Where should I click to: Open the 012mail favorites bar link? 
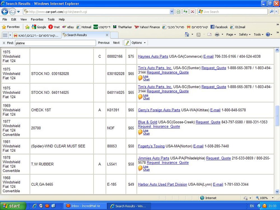click(x=238, y=27)
